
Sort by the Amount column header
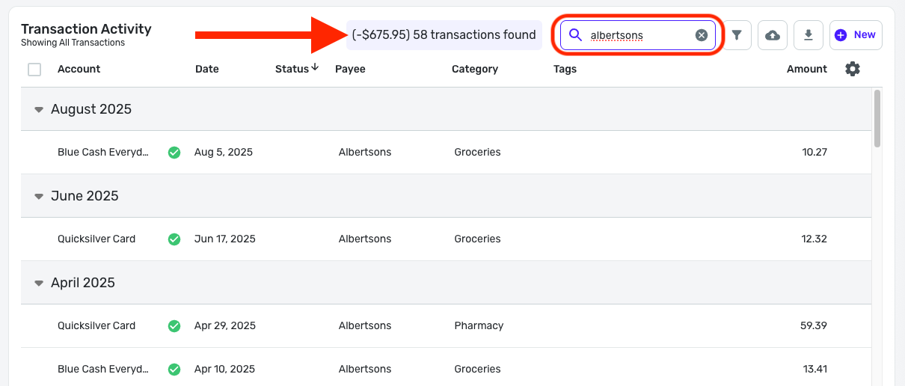click(x=806, y=69)
